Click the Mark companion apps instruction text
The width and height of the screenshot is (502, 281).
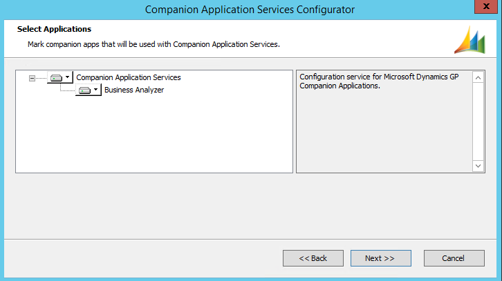pos(154,44)
